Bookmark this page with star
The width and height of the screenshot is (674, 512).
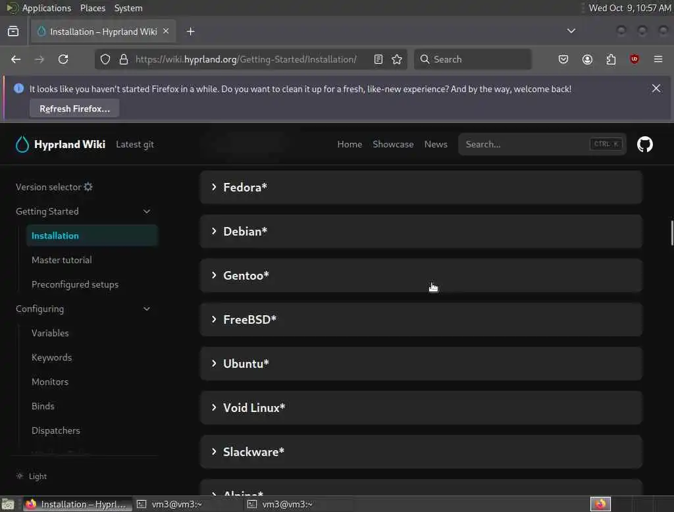pyautogui.click(x=397, y=59)
